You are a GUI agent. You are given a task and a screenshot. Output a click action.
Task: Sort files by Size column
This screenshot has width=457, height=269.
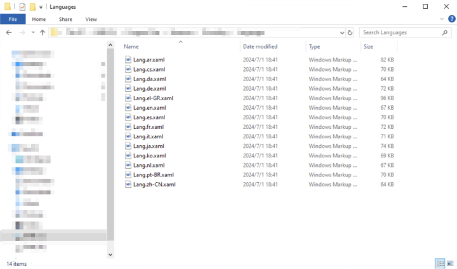(x=368, y=46)
